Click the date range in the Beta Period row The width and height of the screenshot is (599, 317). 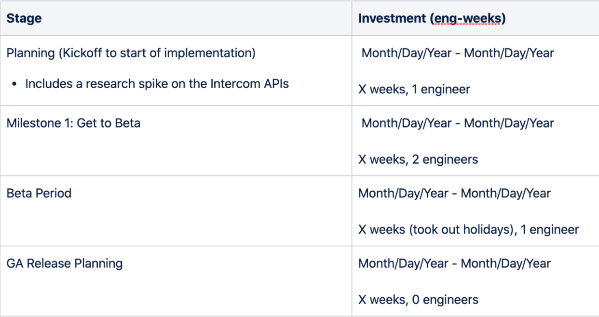tap(454, 193)
